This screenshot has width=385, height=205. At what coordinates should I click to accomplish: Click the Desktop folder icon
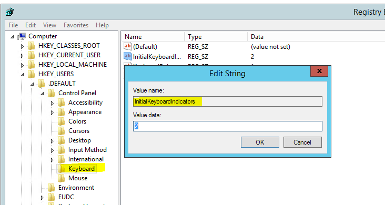61,140
